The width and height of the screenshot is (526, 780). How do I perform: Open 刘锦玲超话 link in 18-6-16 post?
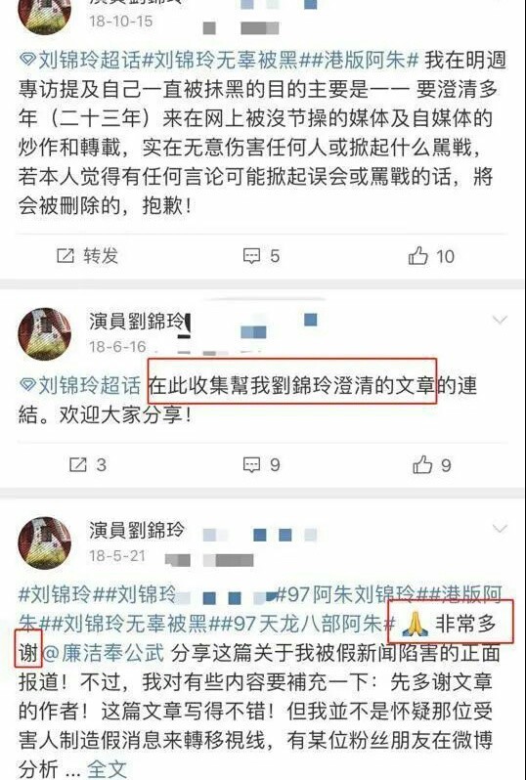pyautogui.click(x=90, y=385)
